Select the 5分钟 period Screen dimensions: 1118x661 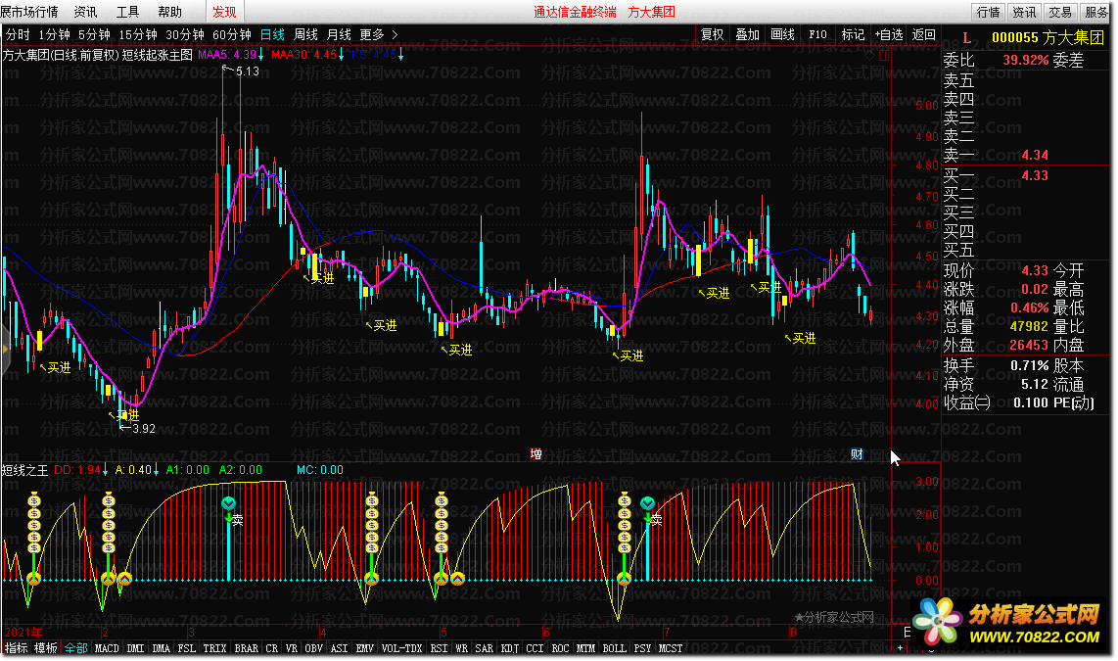pyautogui.click(x=94, y=34)
